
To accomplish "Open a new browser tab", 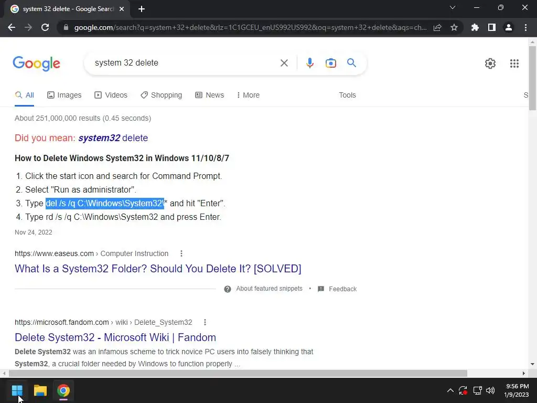I will pyautogui.click(x=142, y=9).
